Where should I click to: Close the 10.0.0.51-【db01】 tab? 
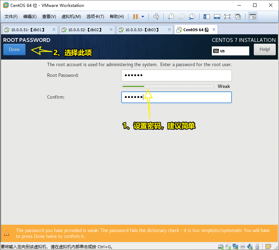(x=54, y=29)
